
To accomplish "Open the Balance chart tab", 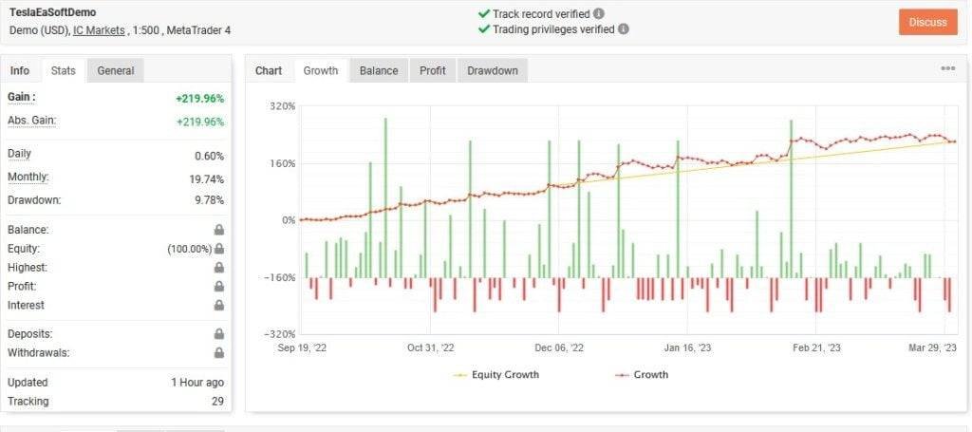I will (x=379, y=70).
